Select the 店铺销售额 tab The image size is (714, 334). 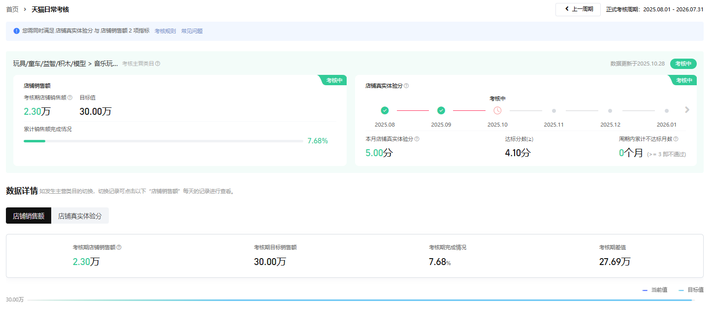(29, 216)
